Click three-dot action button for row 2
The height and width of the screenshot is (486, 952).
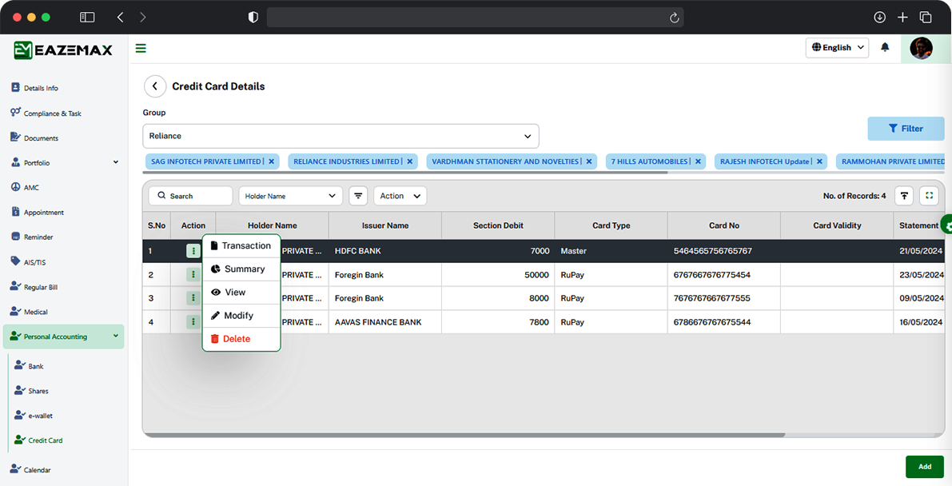(x=193, y=275)
